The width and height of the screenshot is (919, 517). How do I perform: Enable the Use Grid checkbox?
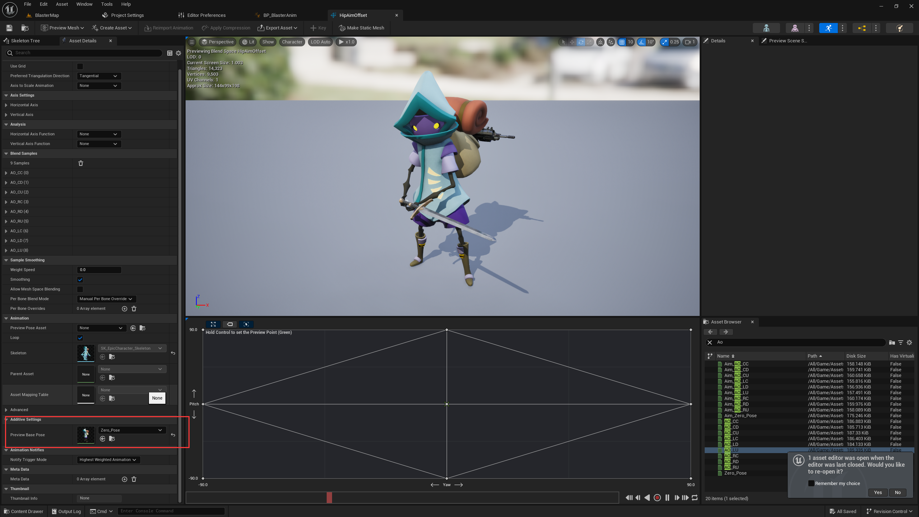pyautogui.click(x=80, y=66)
